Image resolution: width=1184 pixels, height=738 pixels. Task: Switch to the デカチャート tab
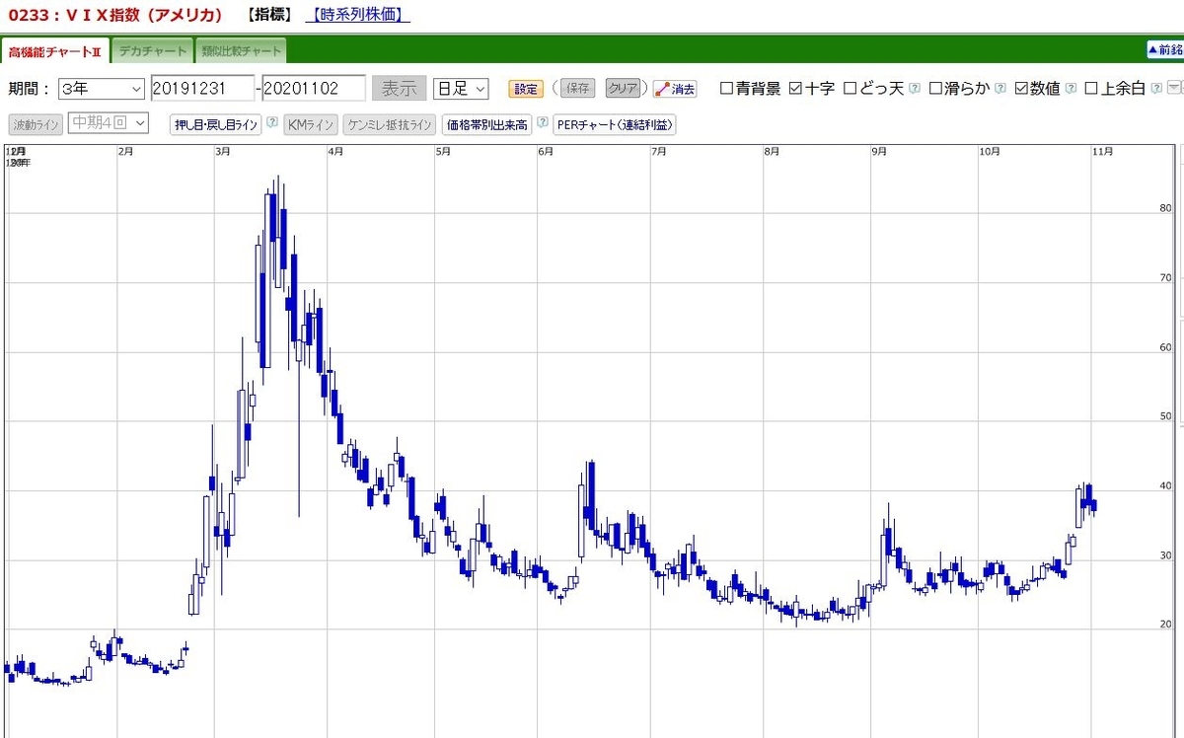point(153,51)
